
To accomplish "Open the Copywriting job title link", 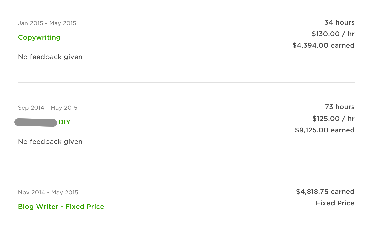I will [39, 37].
